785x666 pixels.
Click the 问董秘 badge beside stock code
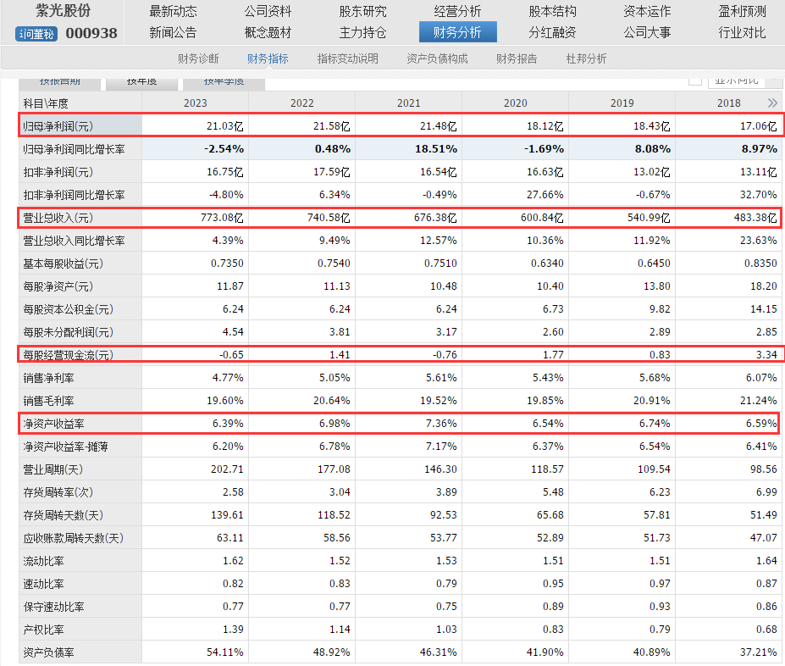click(36, 34)
